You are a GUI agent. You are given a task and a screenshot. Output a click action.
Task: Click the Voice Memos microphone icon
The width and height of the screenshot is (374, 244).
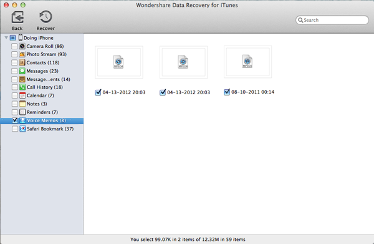pos(22,120)
